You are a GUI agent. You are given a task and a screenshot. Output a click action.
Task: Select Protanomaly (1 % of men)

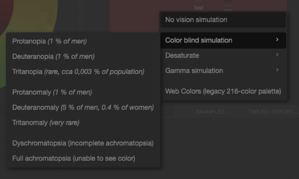click(52, 92)
